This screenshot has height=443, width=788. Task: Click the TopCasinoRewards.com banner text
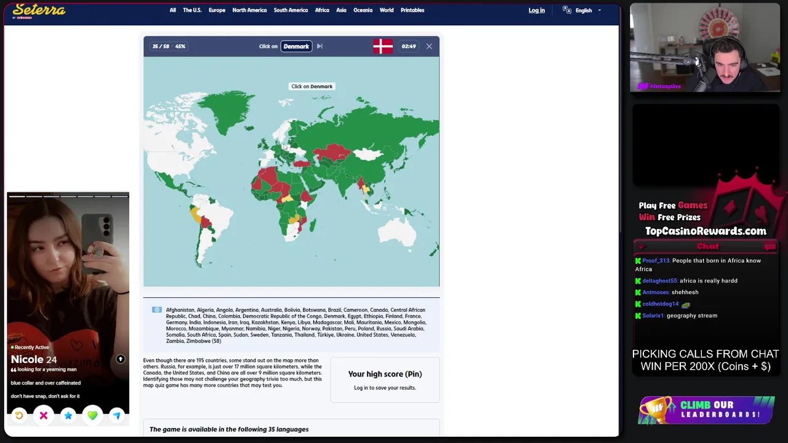(706, 231)
